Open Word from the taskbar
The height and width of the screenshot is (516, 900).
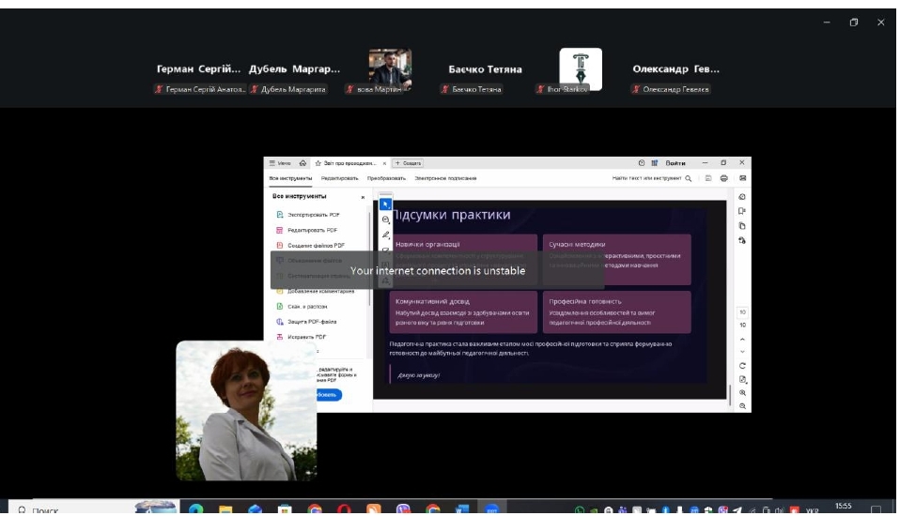pos(462,508)
